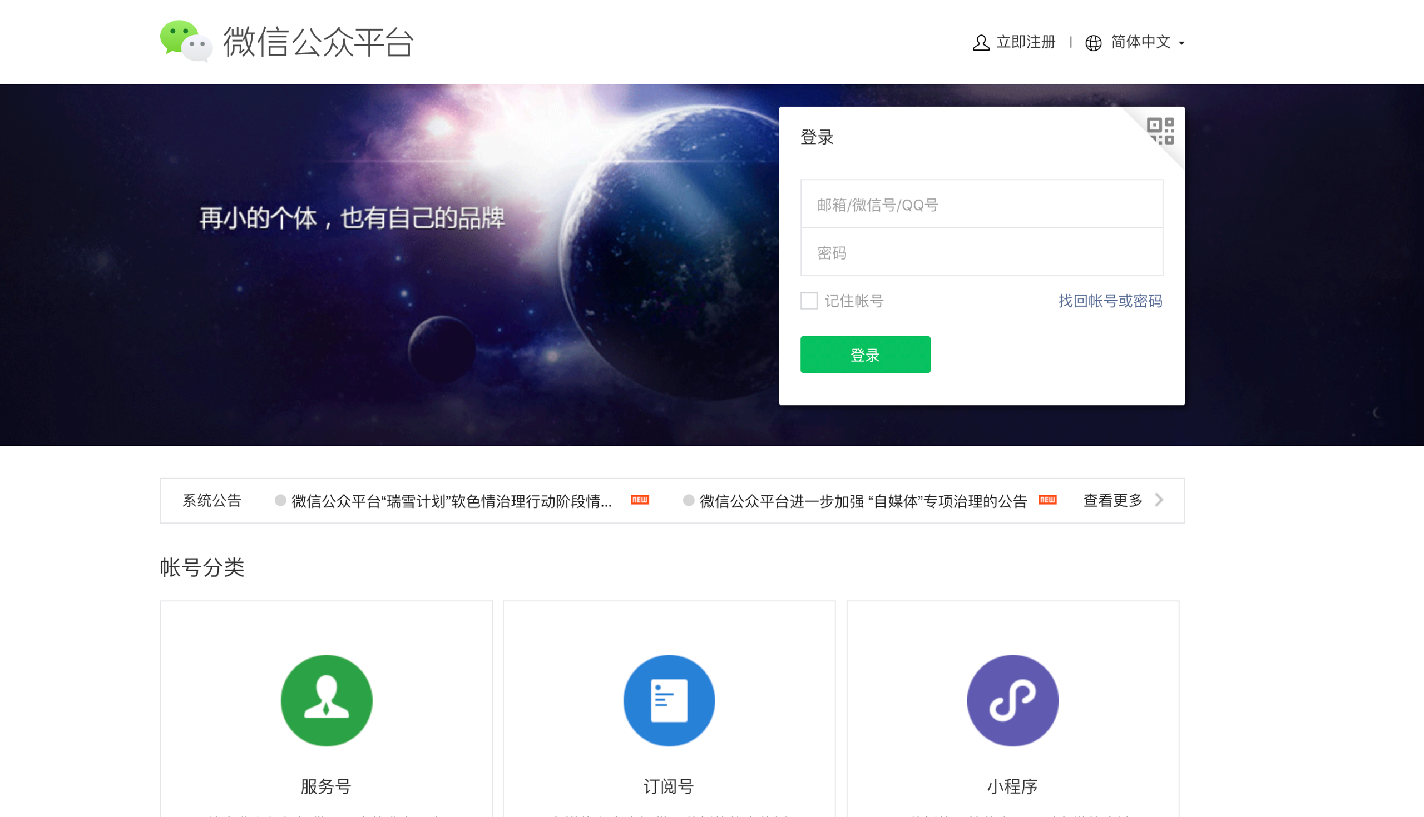Click the NEW badge beside 瑞雪计划 announcement
1424x817 pixels.
point(640,500)
